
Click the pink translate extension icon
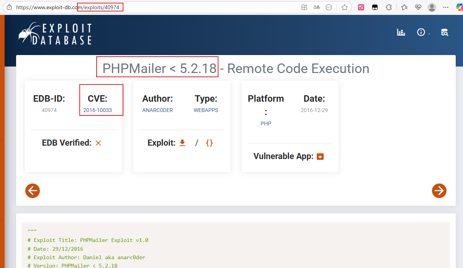pos(361,7)
